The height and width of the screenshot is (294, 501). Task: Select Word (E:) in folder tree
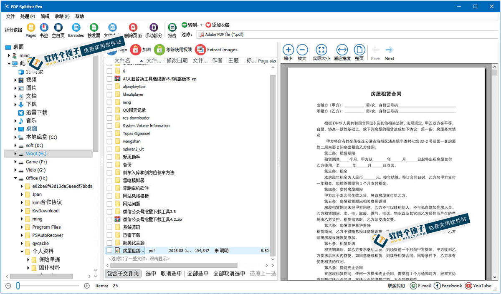click(36, 154)
